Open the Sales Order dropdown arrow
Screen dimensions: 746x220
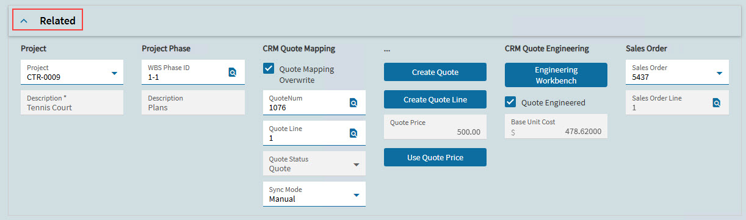720,74
